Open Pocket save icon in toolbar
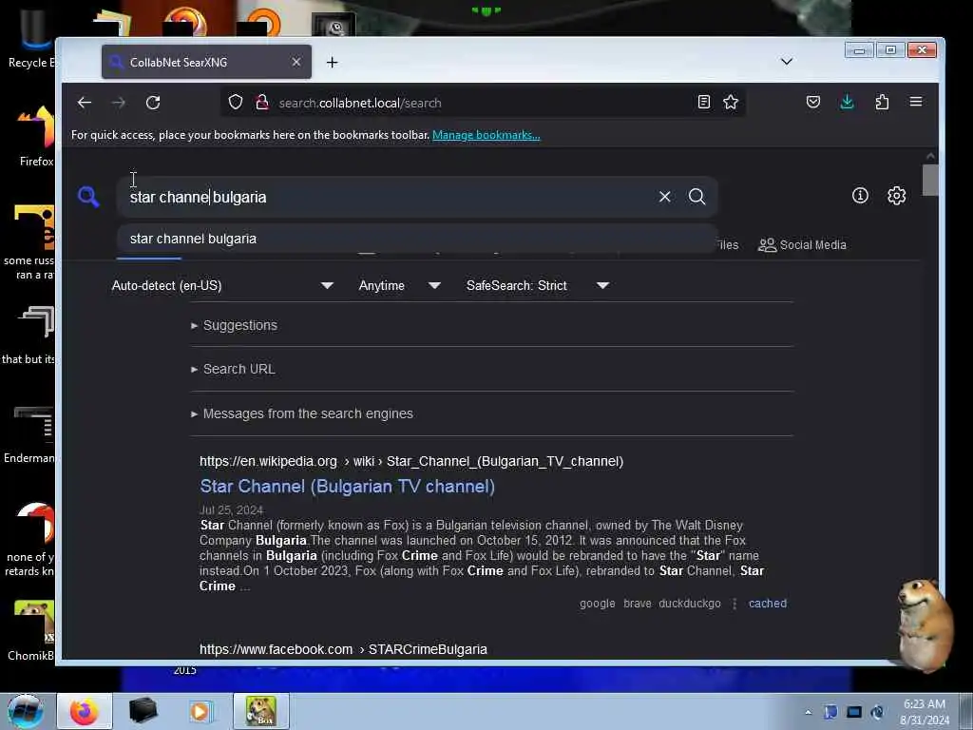Screen dimensions: 973x730 pyautogui.click(x=813, y=102)
